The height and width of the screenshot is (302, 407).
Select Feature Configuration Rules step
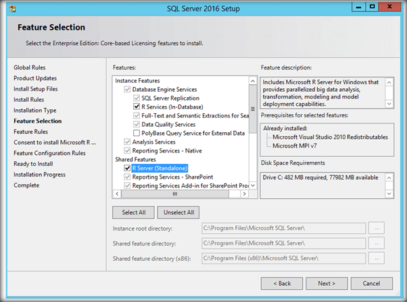(x=49, y=153)
